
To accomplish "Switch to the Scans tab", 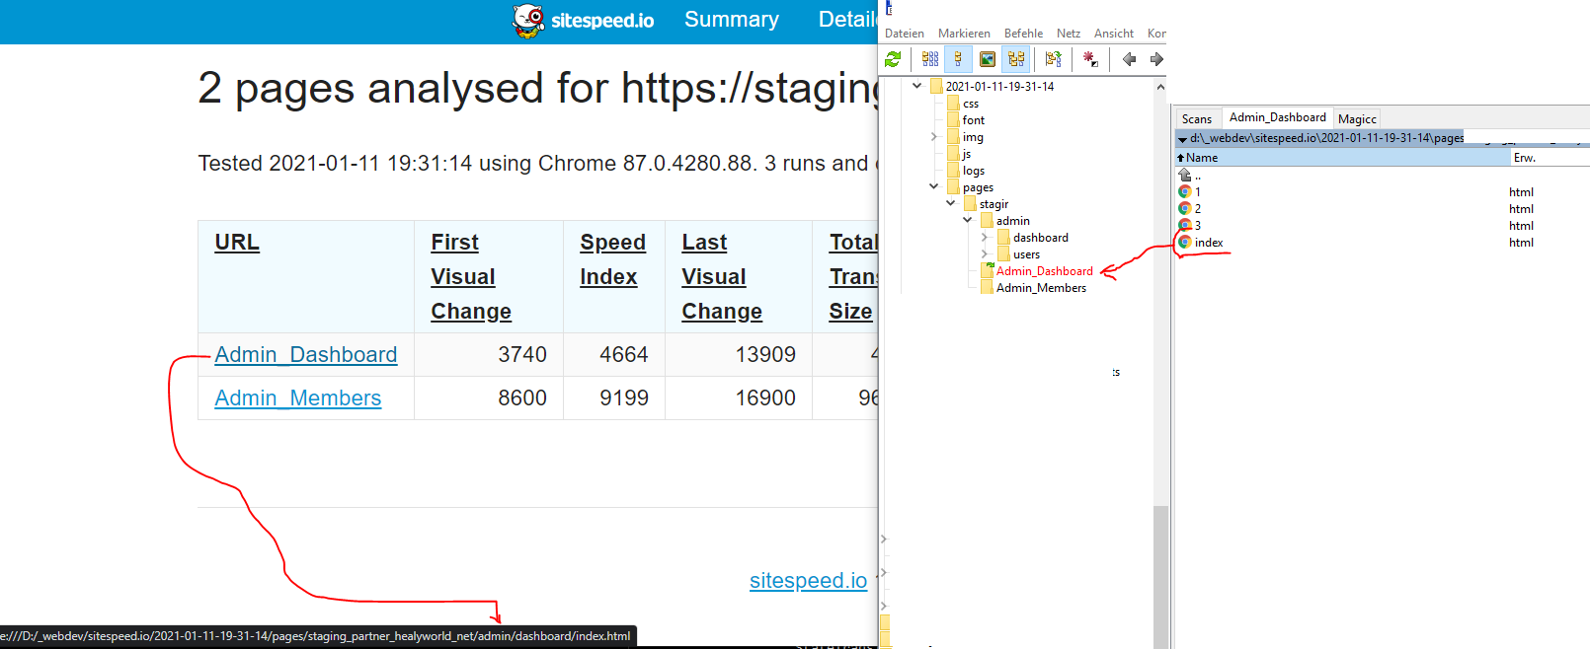I will point(1197,119).
